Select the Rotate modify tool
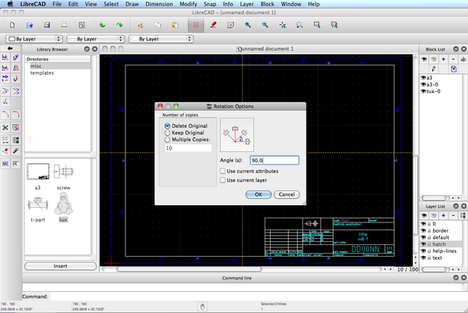The image size is (468, 313). [16, 57]
